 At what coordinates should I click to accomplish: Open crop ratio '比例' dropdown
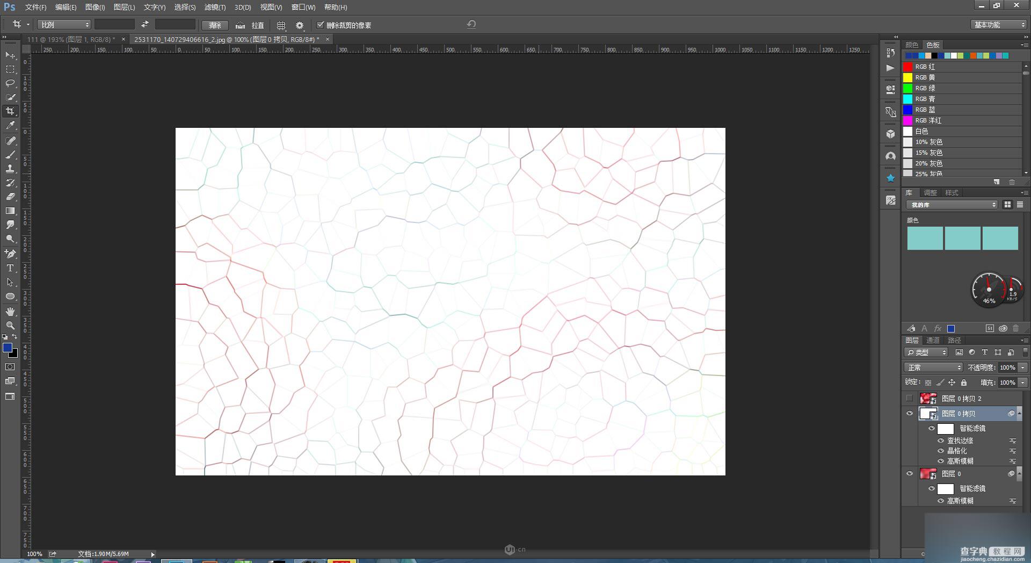tap(64, 25)
